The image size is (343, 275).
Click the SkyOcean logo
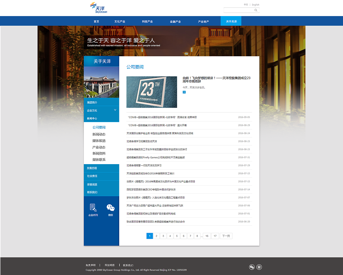pyautogui.click(x=99, y=8)
